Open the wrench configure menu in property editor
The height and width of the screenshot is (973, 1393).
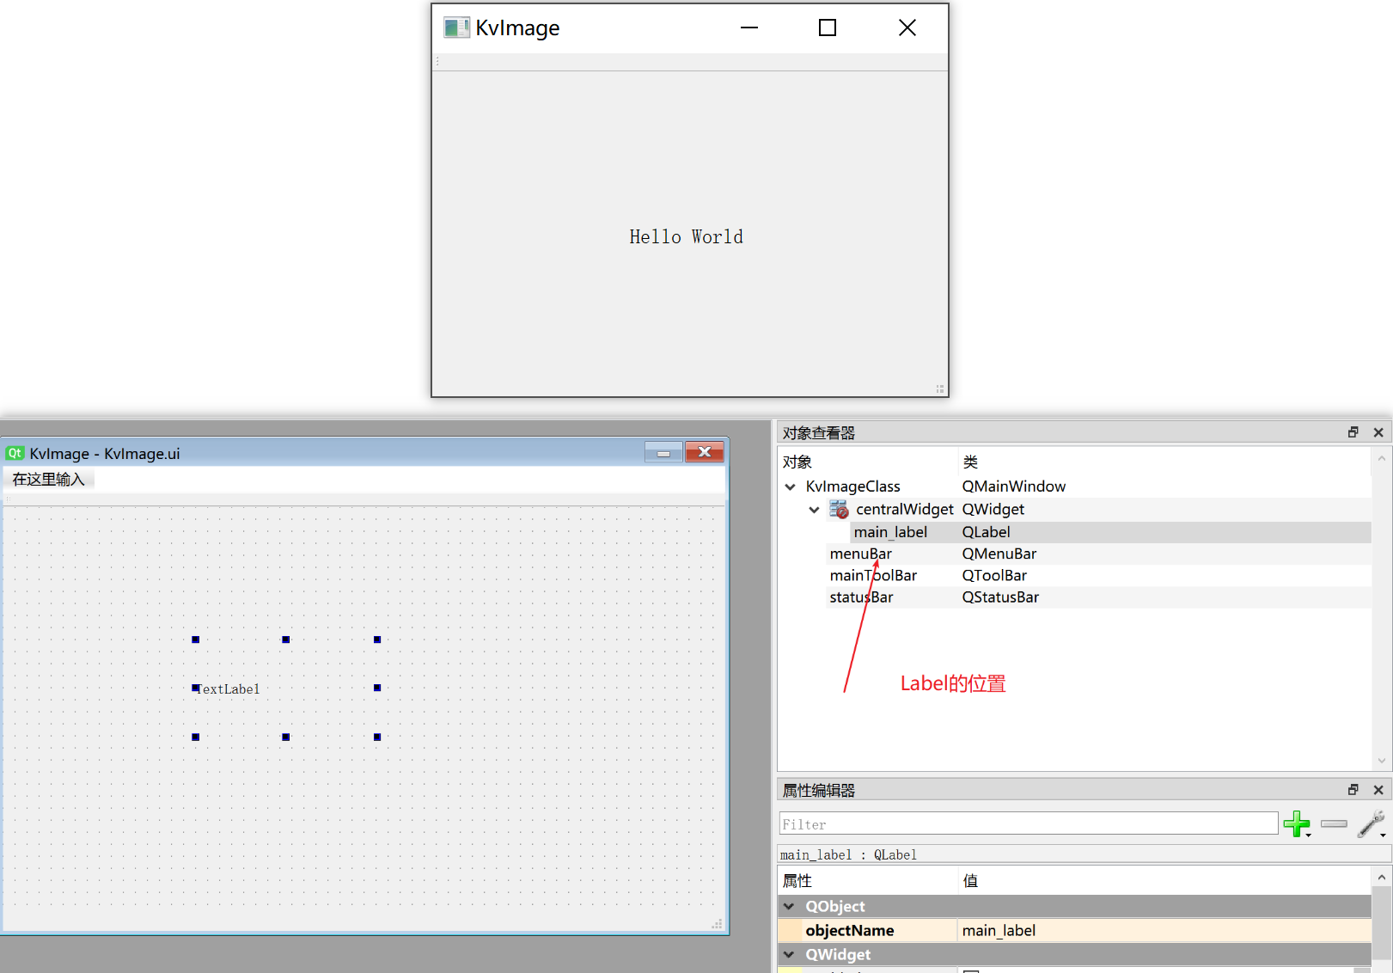pos(1371,823)
